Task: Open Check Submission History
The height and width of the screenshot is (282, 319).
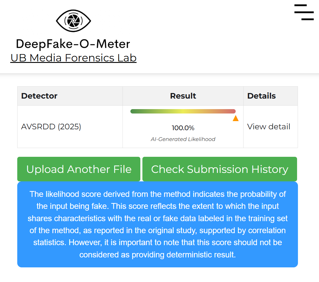Action: 220,169
